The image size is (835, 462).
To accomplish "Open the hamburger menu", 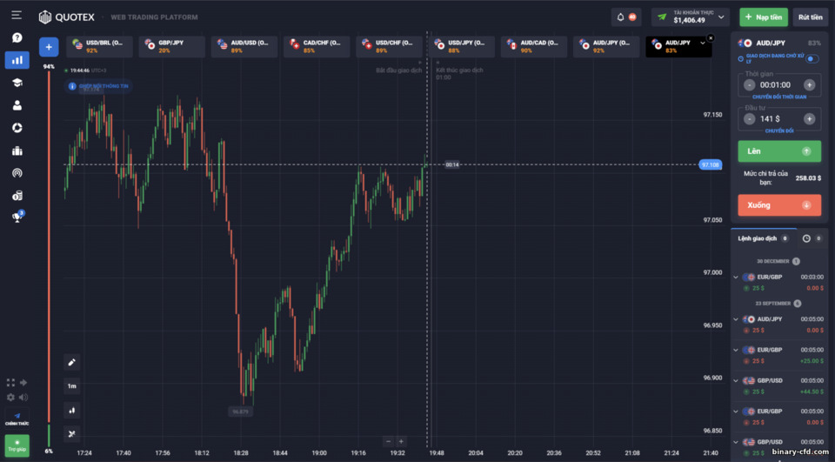I will coord(17,15).
